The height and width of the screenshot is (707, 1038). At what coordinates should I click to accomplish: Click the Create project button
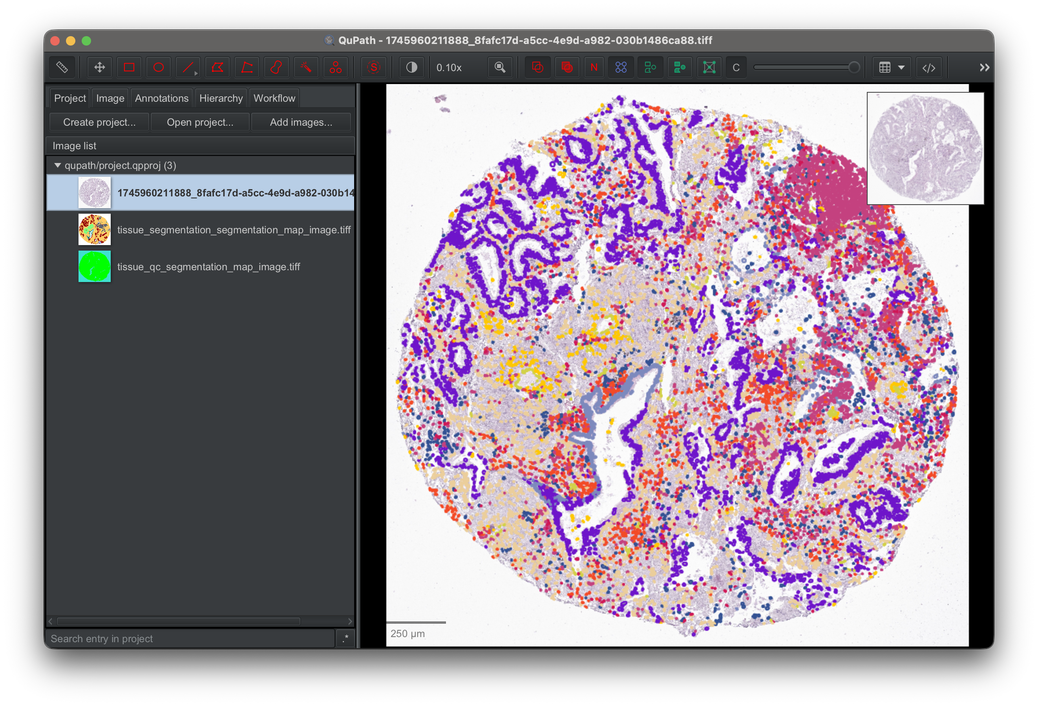click(99, 122)
